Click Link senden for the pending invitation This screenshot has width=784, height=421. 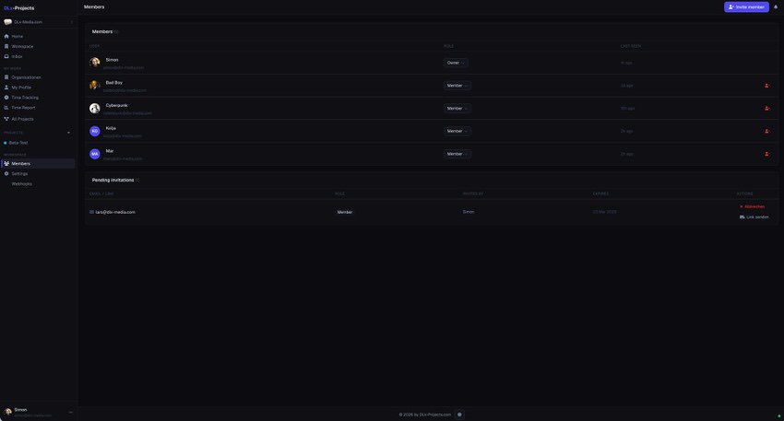click(x=754, y=216)
